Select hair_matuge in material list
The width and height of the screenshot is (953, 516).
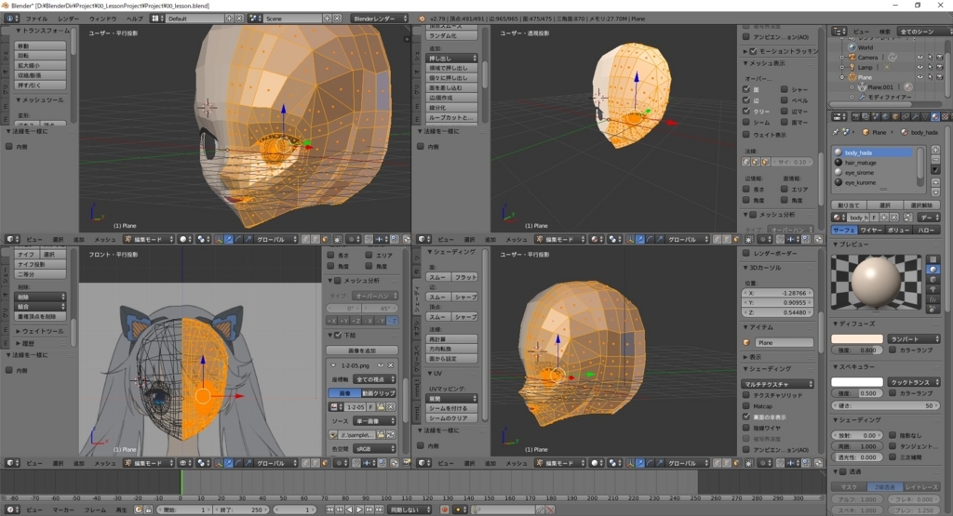[x=873, y=163]
